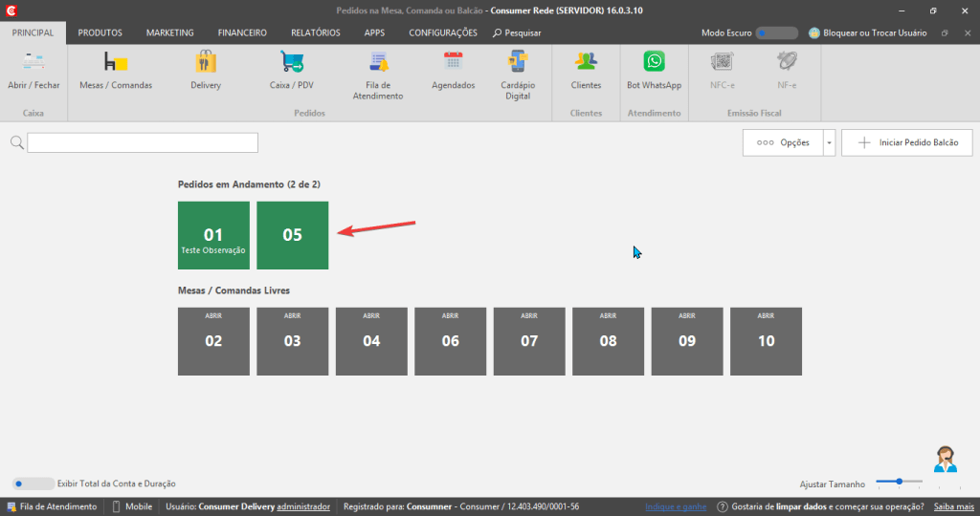Screen dimensions: 980x516
Task: Restore the inner ribbon window button
Action: point(945,33)
